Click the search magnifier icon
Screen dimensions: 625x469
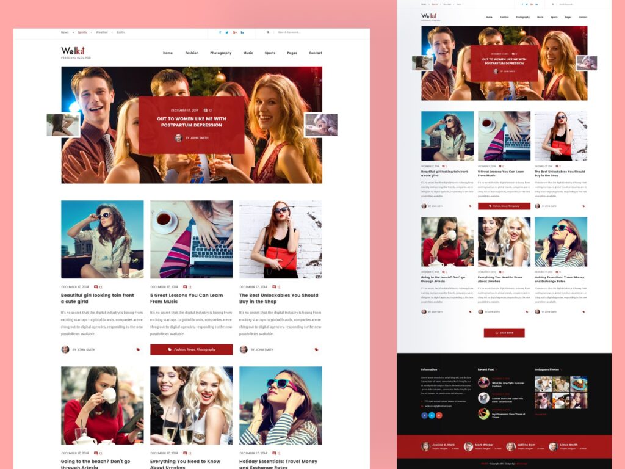pyautogui.click(x=267, y=32)
